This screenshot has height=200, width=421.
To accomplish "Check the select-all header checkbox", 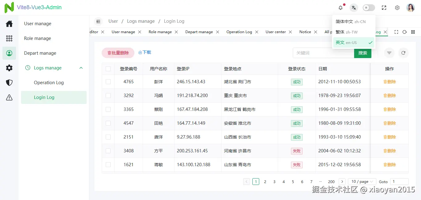I will tap(108, 69).
